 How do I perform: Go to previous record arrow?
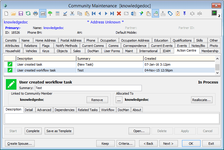click(x=100, y=13)
